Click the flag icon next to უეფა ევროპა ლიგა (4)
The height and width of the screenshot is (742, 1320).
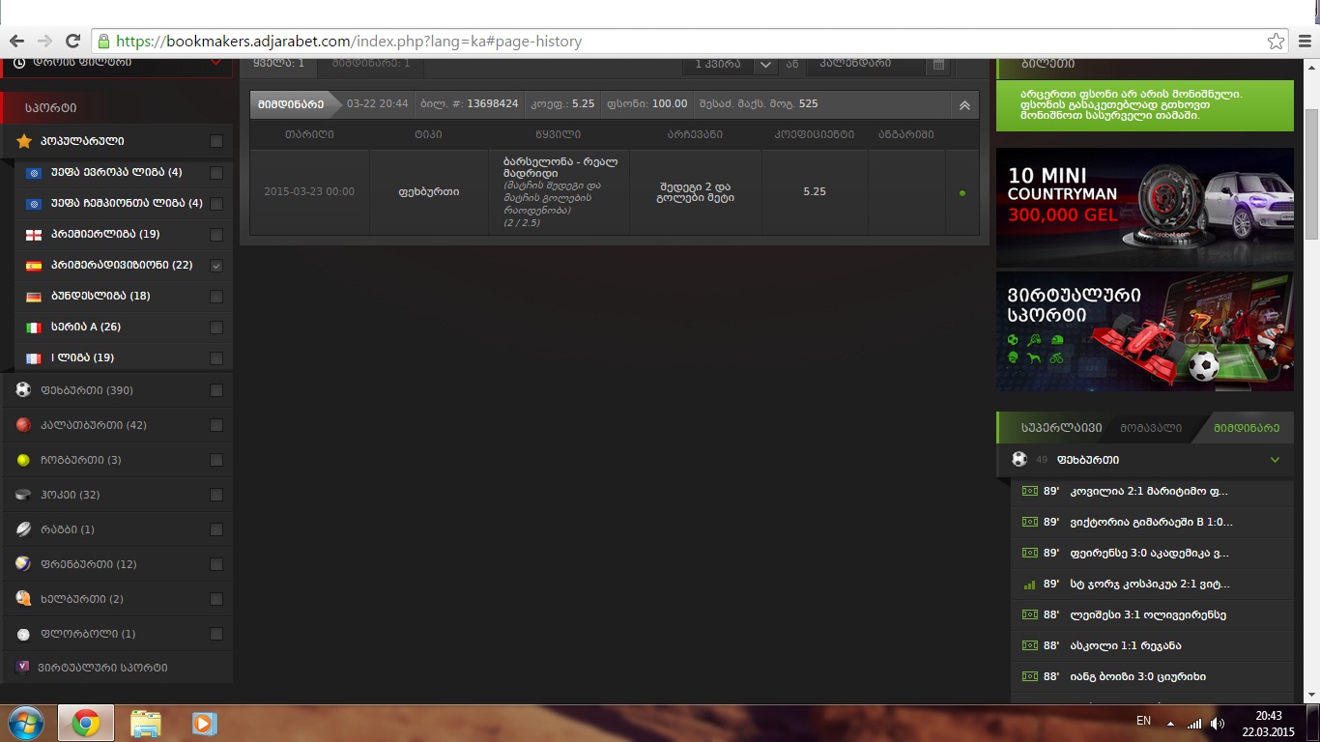click(x=34, y=173)
